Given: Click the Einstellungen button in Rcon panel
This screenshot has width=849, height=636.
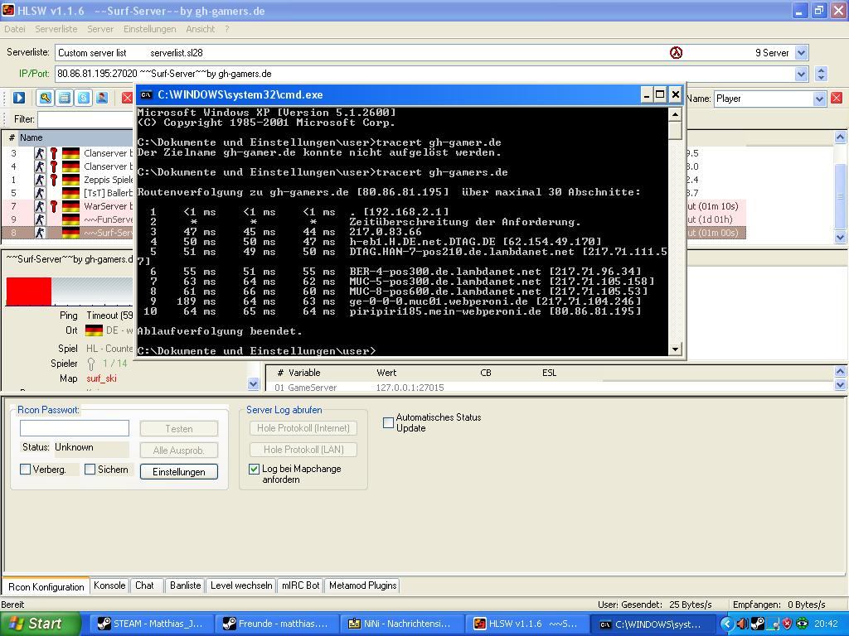Looking at the screenshot, I should [179, 471].
